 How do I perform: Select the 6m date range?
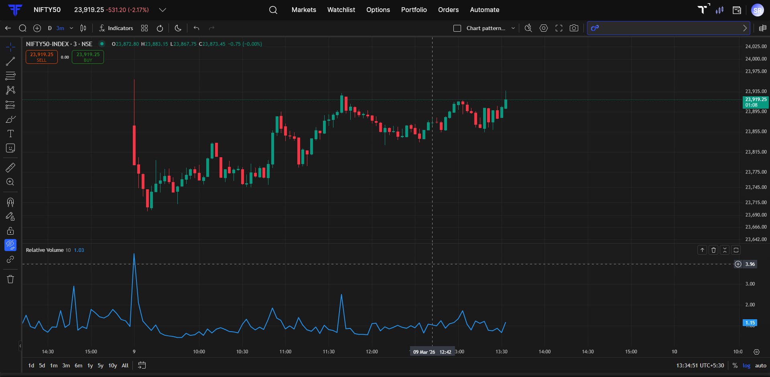tap(78, 365)
